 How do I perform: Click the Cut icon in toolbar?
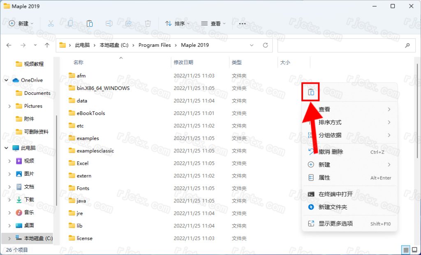tap(51, 24)
